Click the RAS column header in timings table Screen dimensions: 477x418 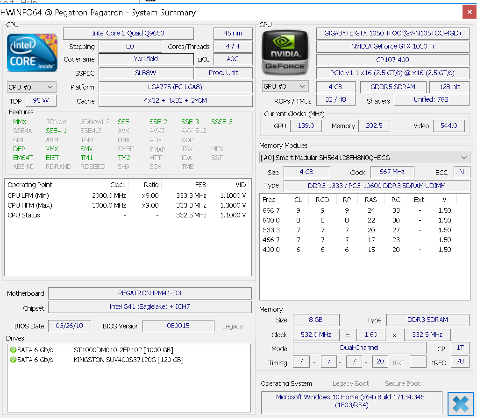tap(371, 200)
